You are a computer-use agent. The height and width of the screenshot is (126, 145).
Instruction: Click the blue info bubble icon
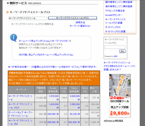14,38
